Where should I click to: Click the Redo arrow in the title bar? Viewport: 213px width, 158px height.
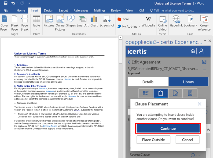click(22, 3)
